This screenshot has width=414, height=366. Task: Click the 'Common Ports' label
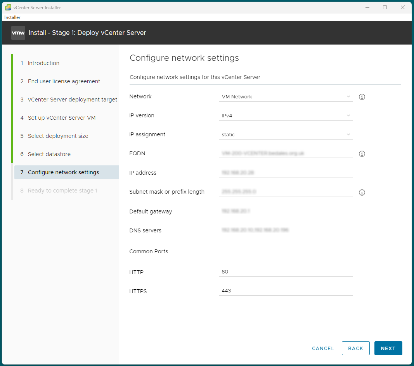pyautogui.click(x=148, y=251)
